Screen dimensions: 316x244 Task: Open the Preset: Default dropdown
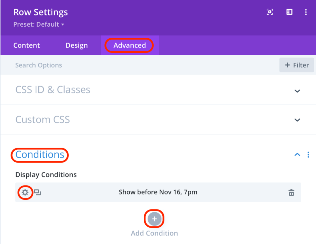[39, 25]
